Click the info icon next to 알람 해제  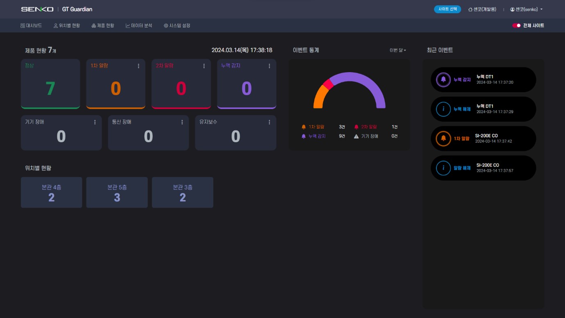tap(443, 168)
